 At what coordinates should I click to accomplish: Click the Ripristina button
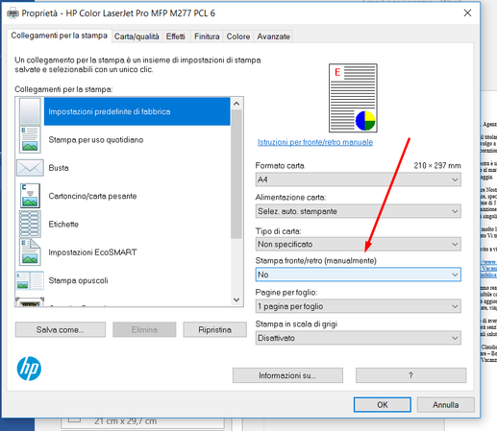click(214, 329)
